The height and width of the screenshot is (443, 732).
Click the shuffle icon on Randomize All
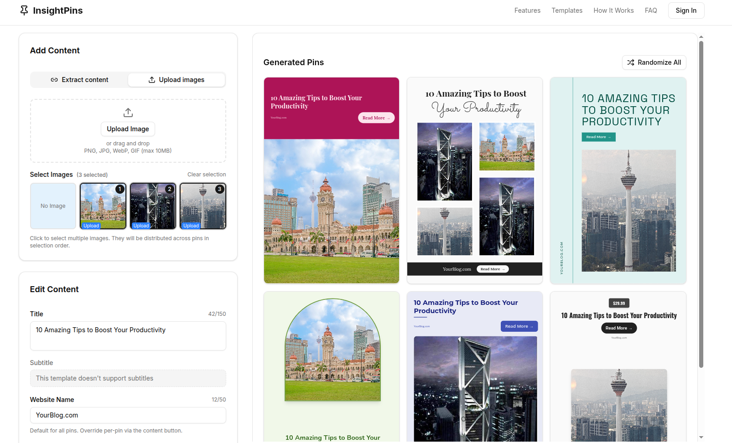point(631,62)
